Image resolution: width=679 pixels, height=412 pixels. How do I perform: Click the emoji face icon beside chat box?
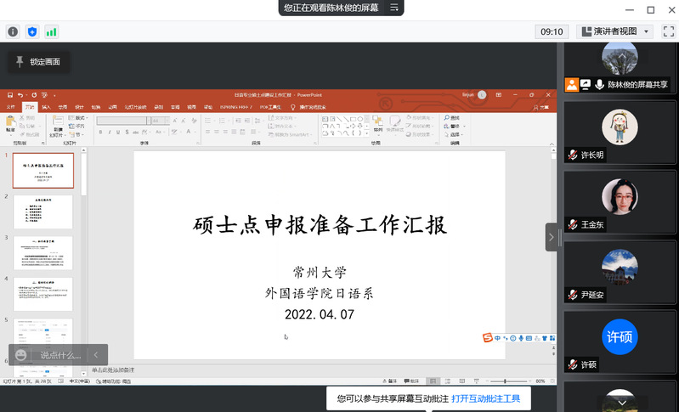point(21,355)
